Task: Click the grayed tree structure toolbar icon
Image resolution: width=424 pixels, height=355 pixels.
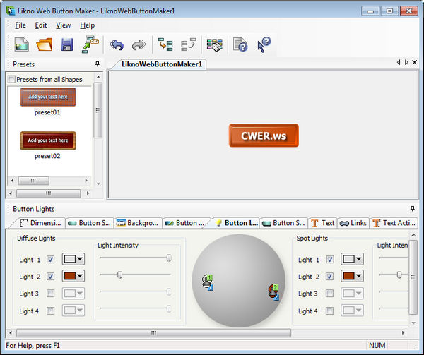Action: coord(188,44)
